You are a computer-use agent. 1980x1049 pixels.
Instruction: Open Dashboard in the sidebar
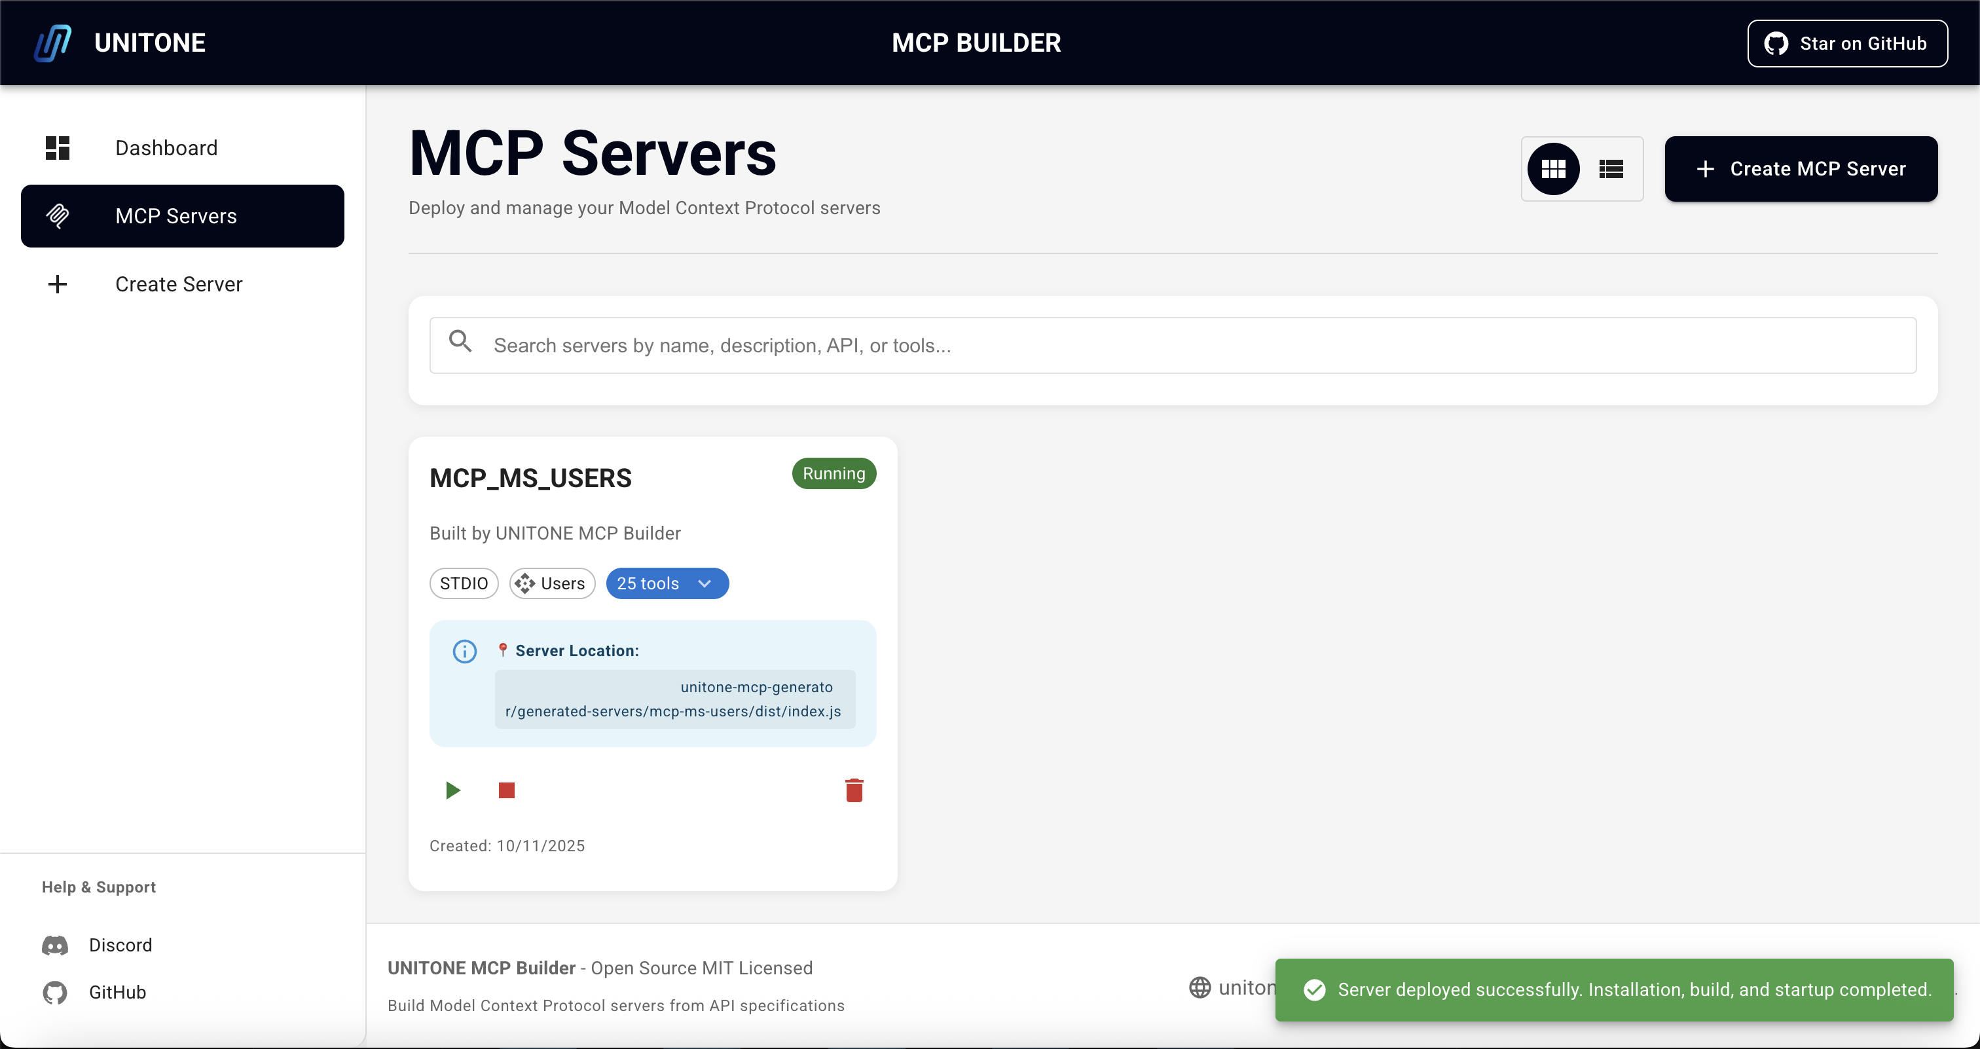[x=182, y=147]
